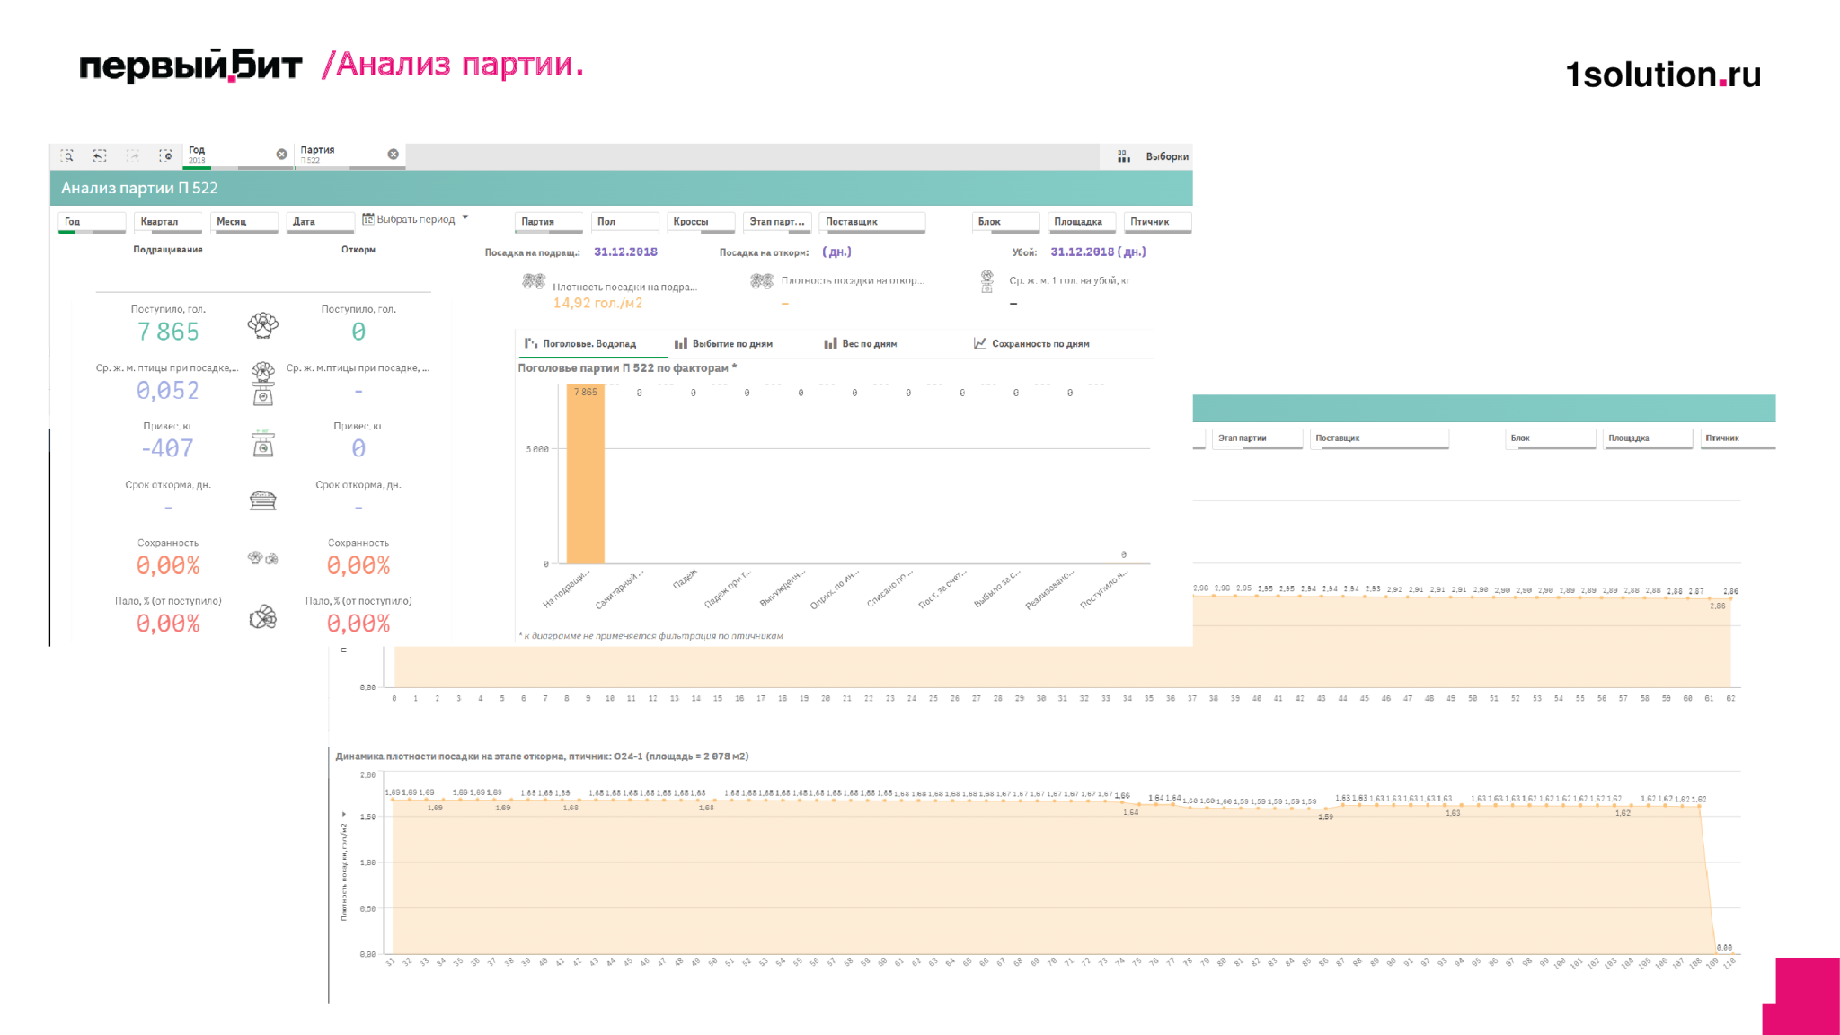Remove the Год 2018 selection
Screen dimensions: 1840x1035
[281, 155]
